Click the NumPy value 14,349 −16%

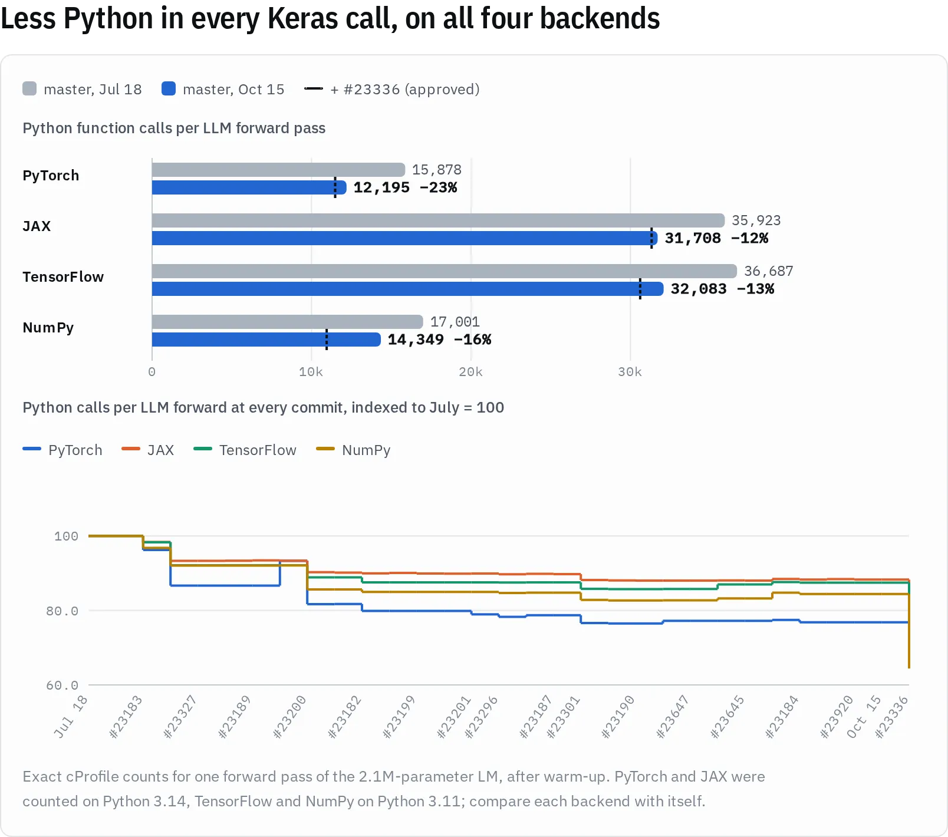click(x=439, y=340)
